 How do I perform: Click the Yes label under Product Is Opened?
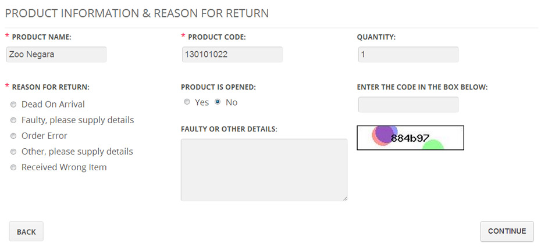tap(202, 102)
